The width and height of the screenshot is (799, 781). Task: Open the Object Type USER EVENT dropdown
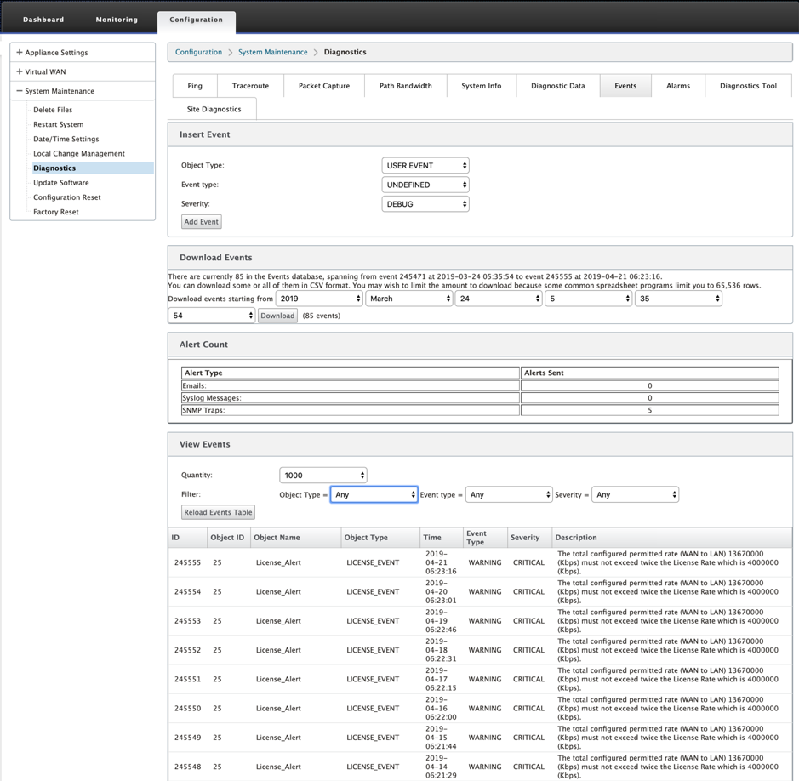425,166
